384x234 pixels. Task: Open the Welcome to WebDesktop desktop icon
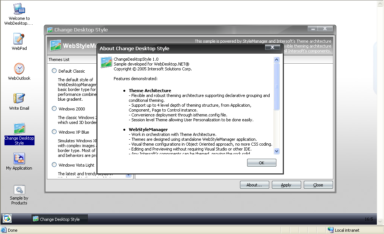(19, 9)
